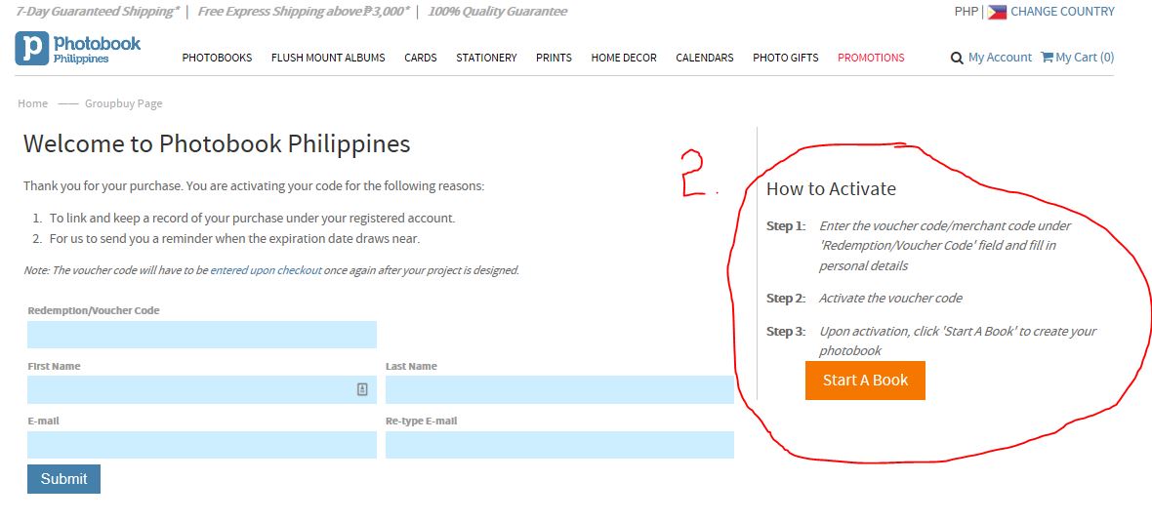Screen dimensions: 1152x522
Task: Submit the voucher activation form
Action: [63, 479]
